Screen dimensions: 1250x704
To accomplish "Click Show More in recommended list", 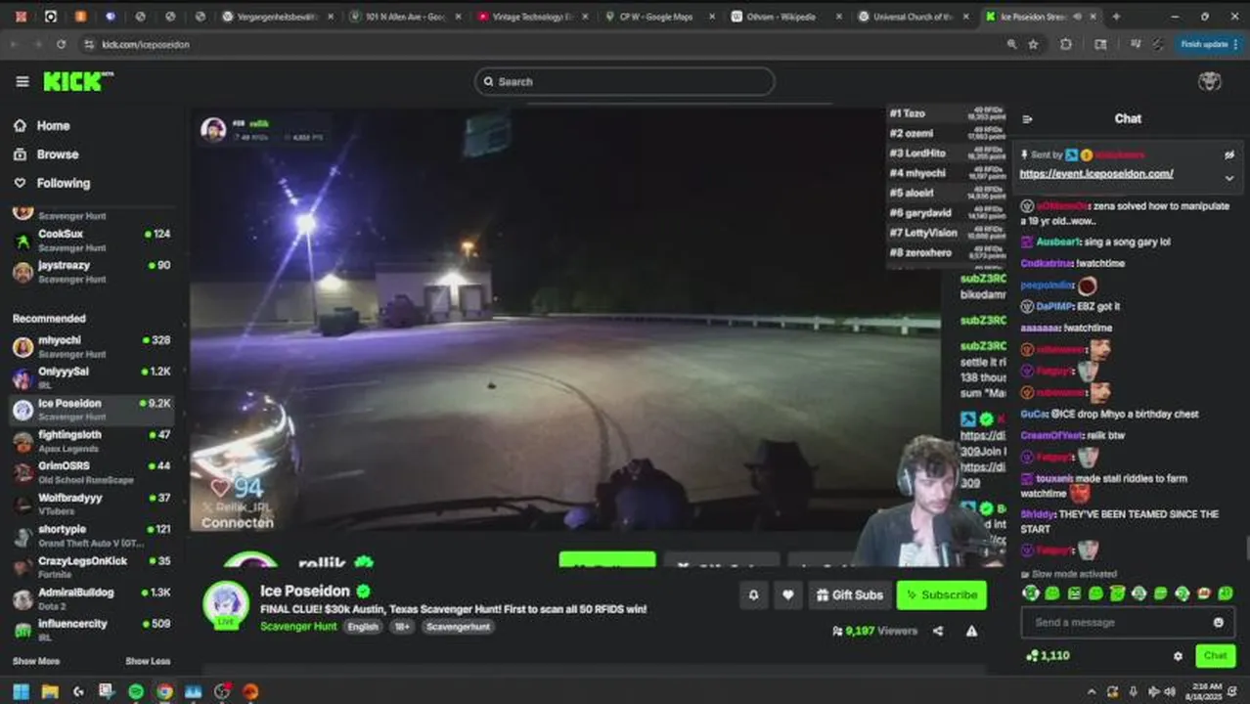I will coord(36,662).
